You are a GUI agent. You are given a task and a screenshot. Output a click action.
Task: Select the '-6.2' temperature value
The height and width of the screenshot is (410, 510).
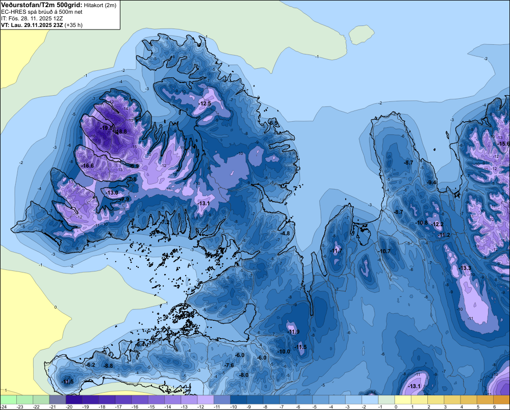[x=90, y=365]
